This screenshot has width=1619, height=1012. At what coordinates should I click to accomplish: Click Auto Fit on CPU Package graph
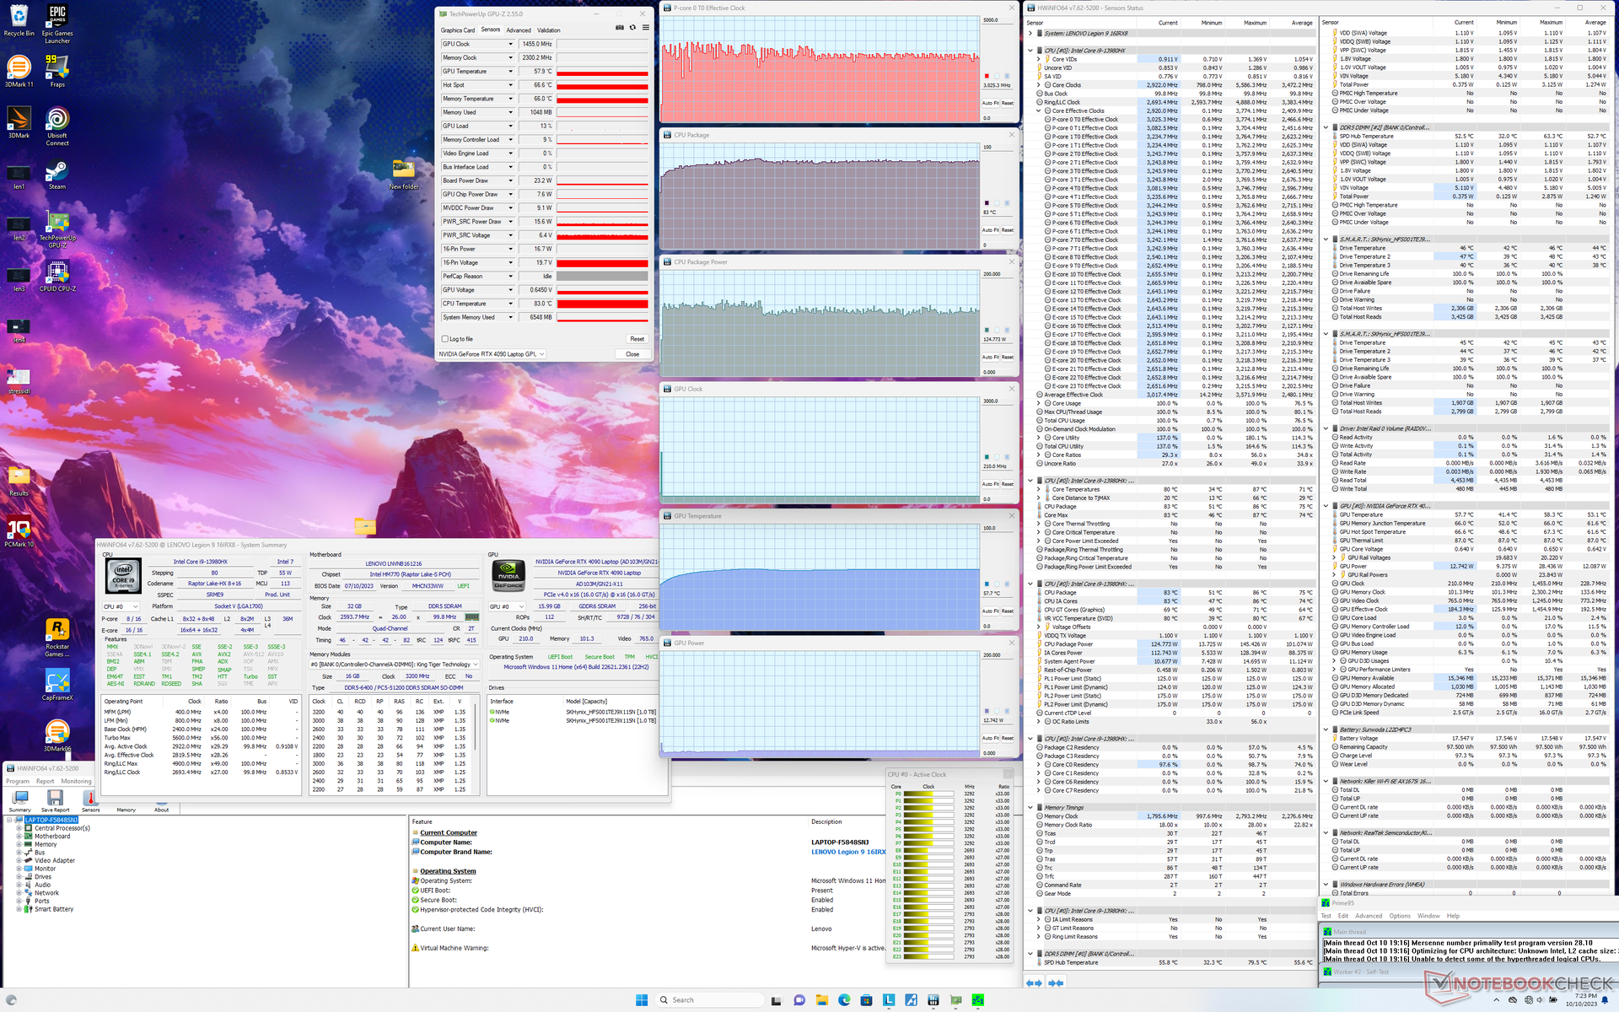pos(990,230)
